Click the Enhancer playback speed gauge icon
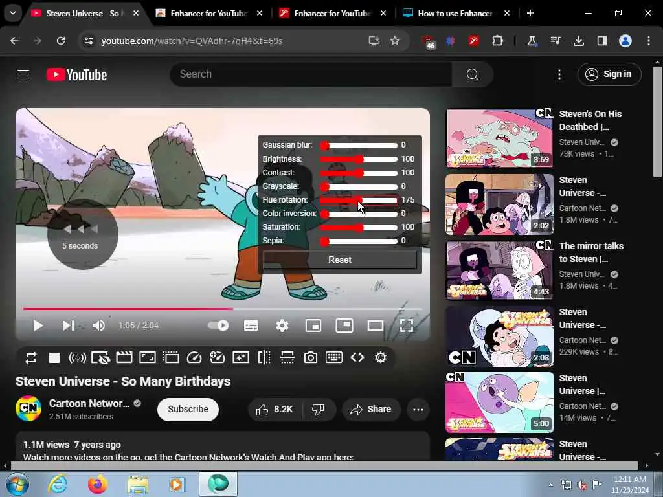This screenshot has width=663, height=497. tap(194, 358)
